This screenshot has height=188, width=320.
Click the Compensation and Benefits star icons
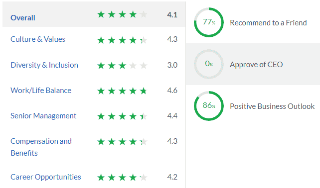[122, 142]
